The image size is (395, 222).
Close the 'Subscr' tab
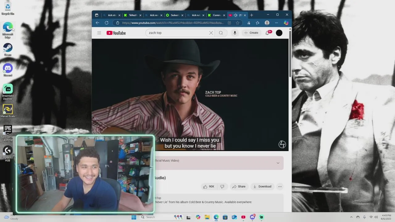coord(182,15)
